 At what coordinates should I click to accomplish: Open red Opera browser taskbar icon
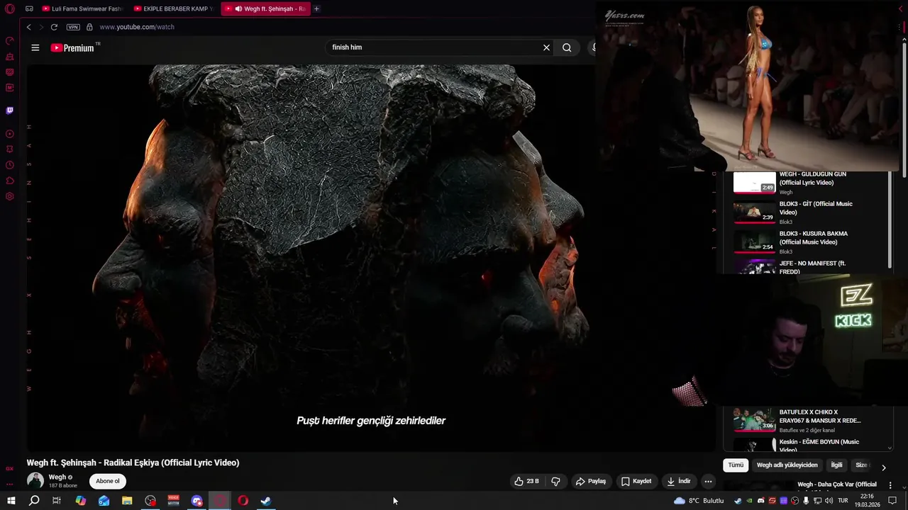[243, 501]
